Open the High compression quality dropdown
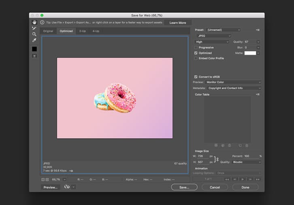Viewport: 294px width, 205px height. (212, 42)
